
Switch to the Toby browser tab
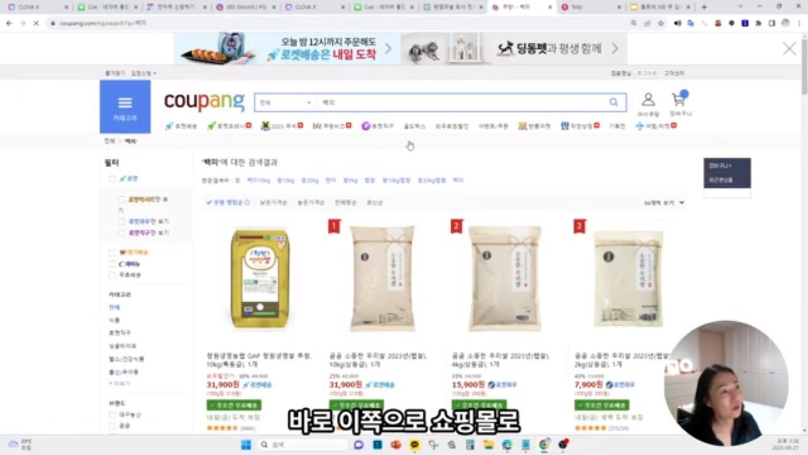[587, 7]
